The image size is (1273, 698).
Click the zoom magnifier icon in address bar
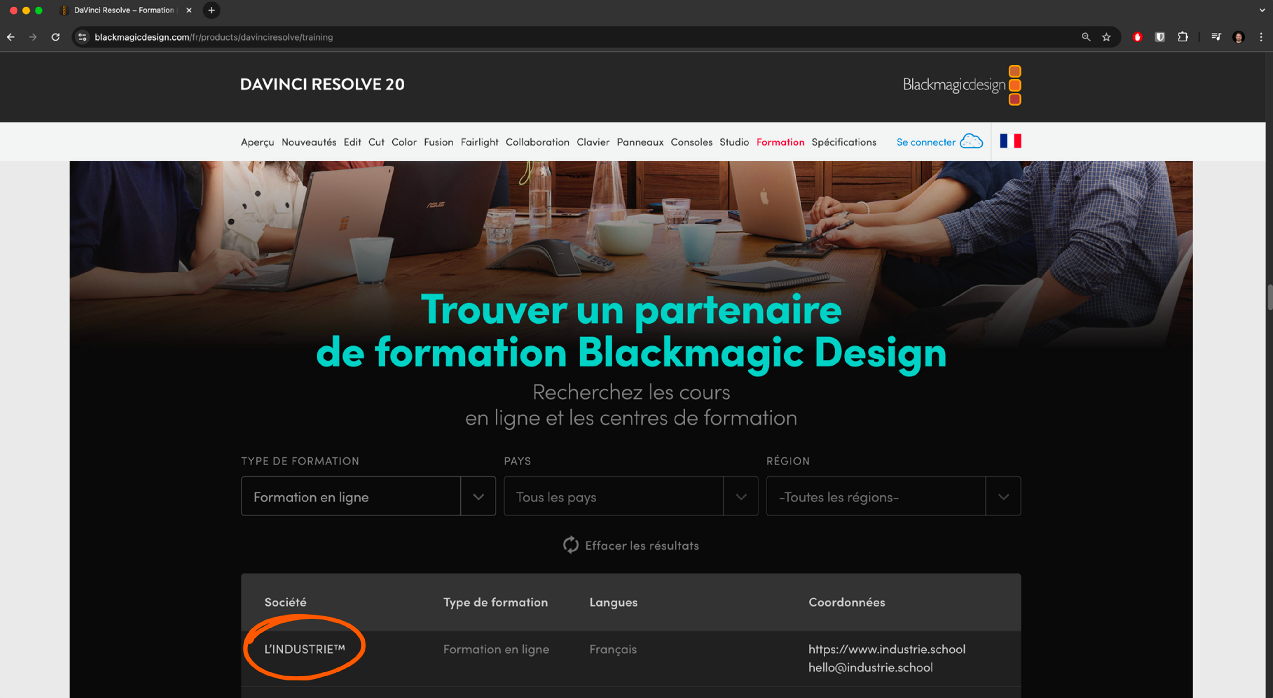click(x=1086, y=37)
